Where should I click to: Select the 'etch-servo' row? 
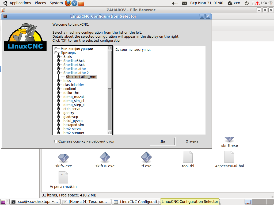(72, 109)
